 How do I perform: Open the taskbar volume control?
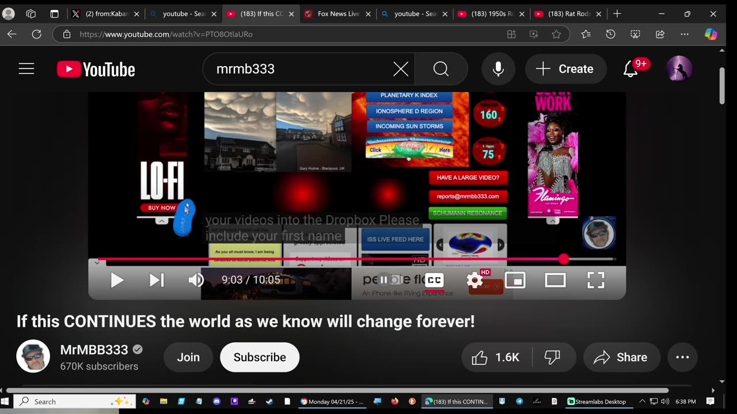(x=665, y=401)
